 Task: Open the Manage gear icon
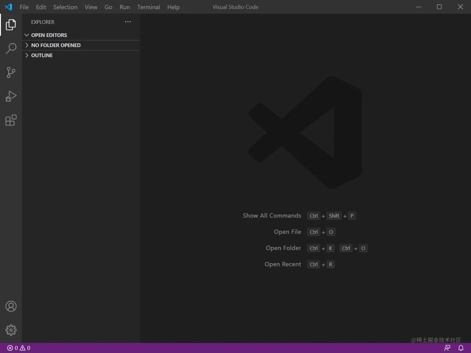coord(11,330)
